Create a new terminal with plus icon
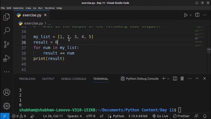This screenshot has height=119, width=211. [164, 79]
